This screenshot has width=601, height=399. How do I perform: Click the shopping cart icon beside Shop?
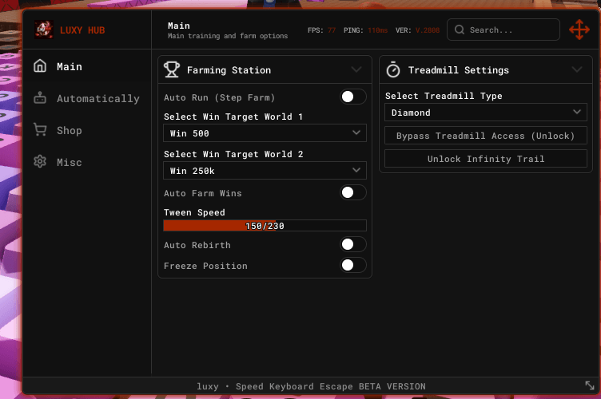coord(40,130)
